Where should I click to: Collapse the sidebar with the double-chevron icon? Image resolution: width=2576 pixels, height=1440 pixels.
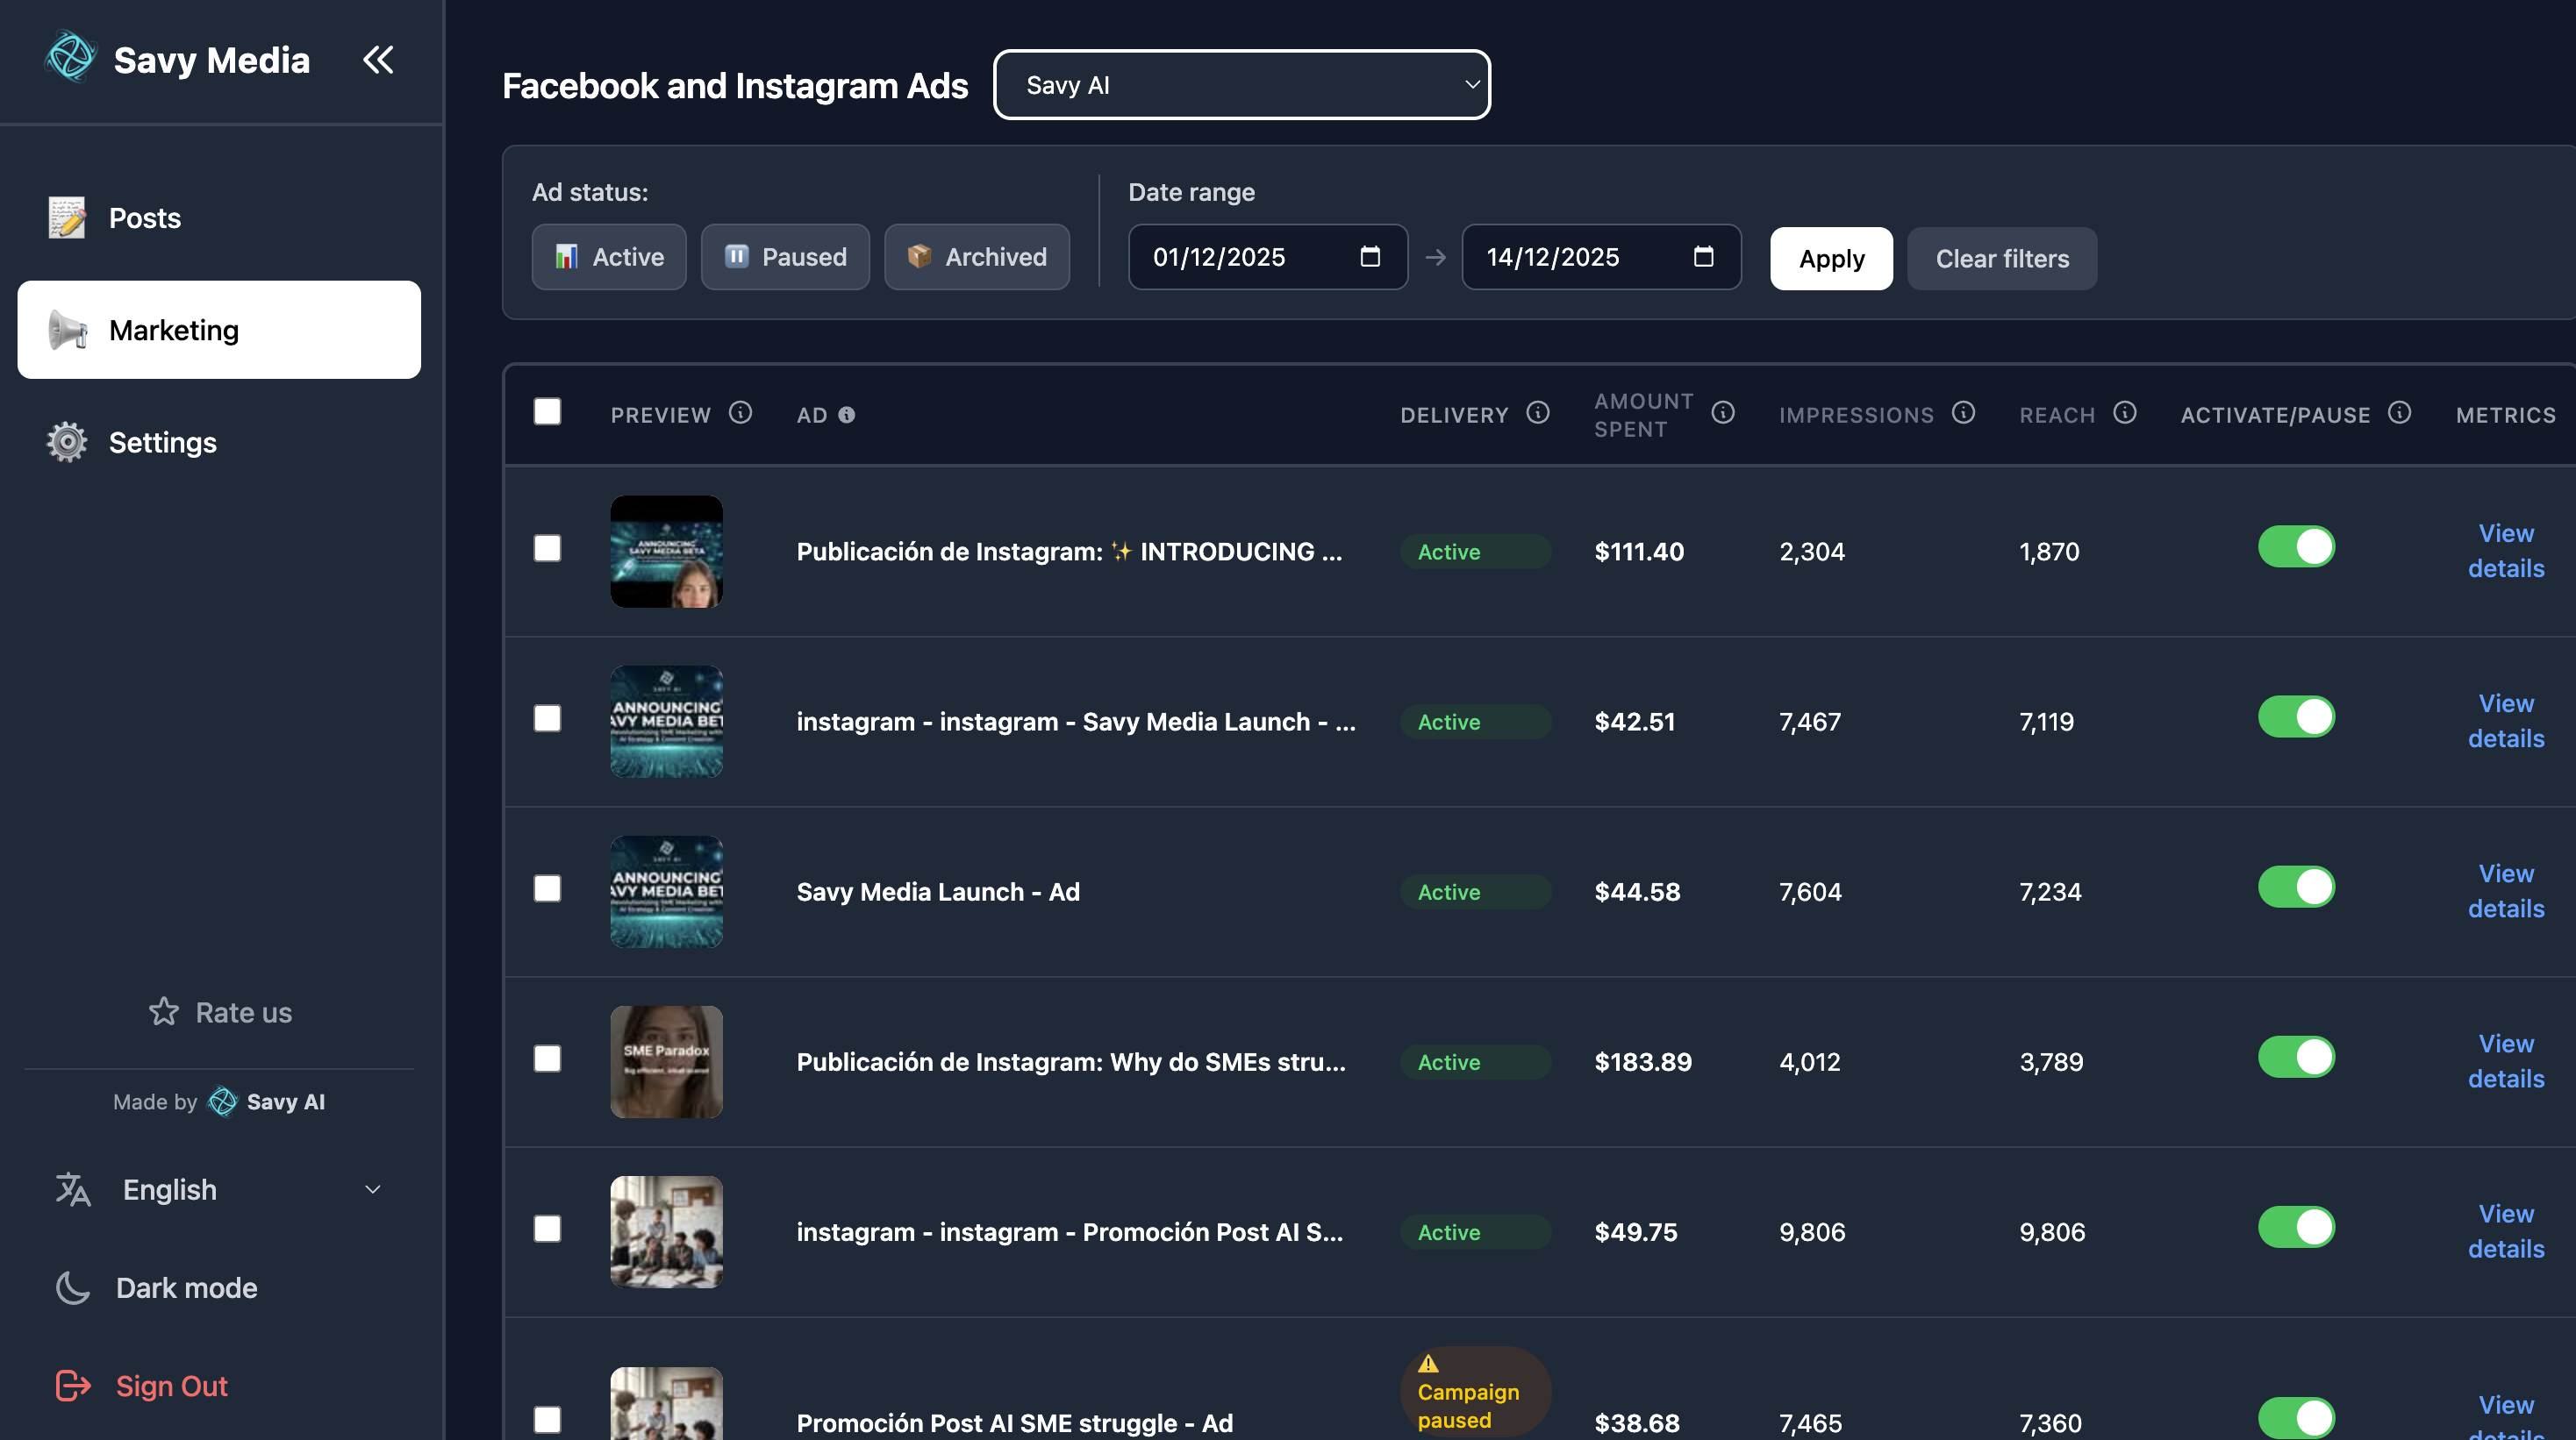[378, 60]
